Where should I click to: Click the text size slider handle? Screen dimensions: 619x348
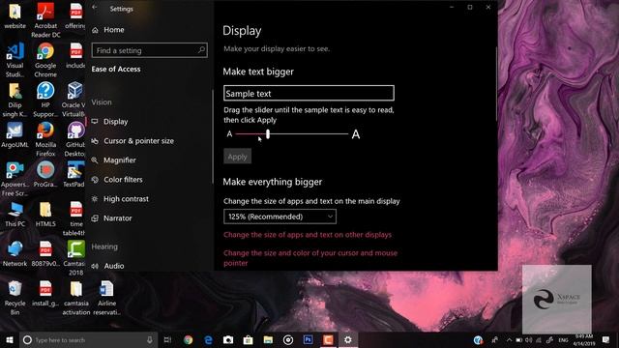(268, 134)
